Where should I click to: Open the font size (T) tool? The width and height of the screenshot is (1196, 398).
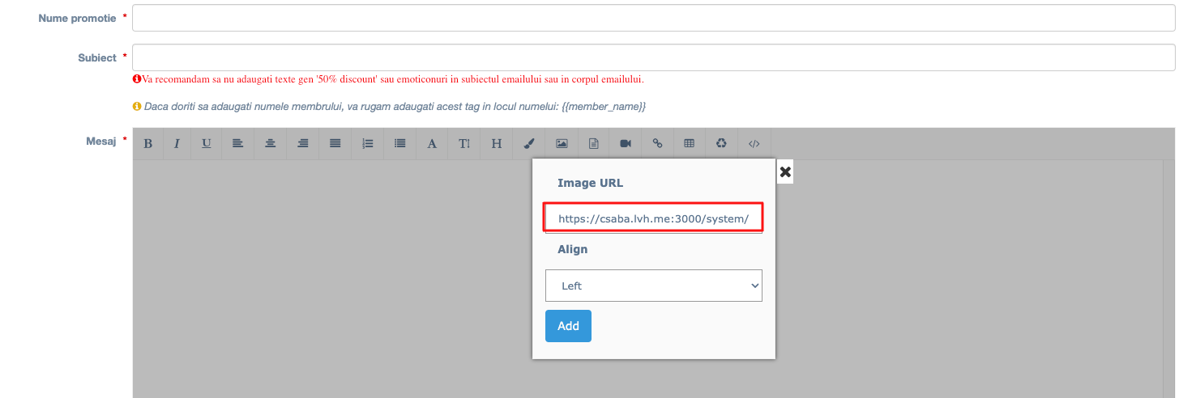(x=464, y=143)
